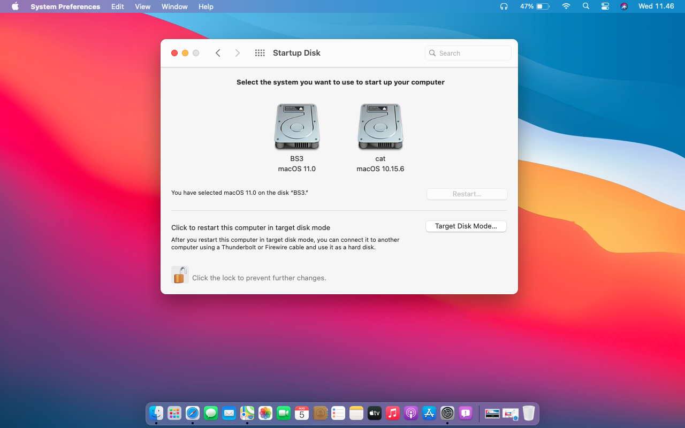
Task: Click the Restart button
Action: [x=467, y=194]
